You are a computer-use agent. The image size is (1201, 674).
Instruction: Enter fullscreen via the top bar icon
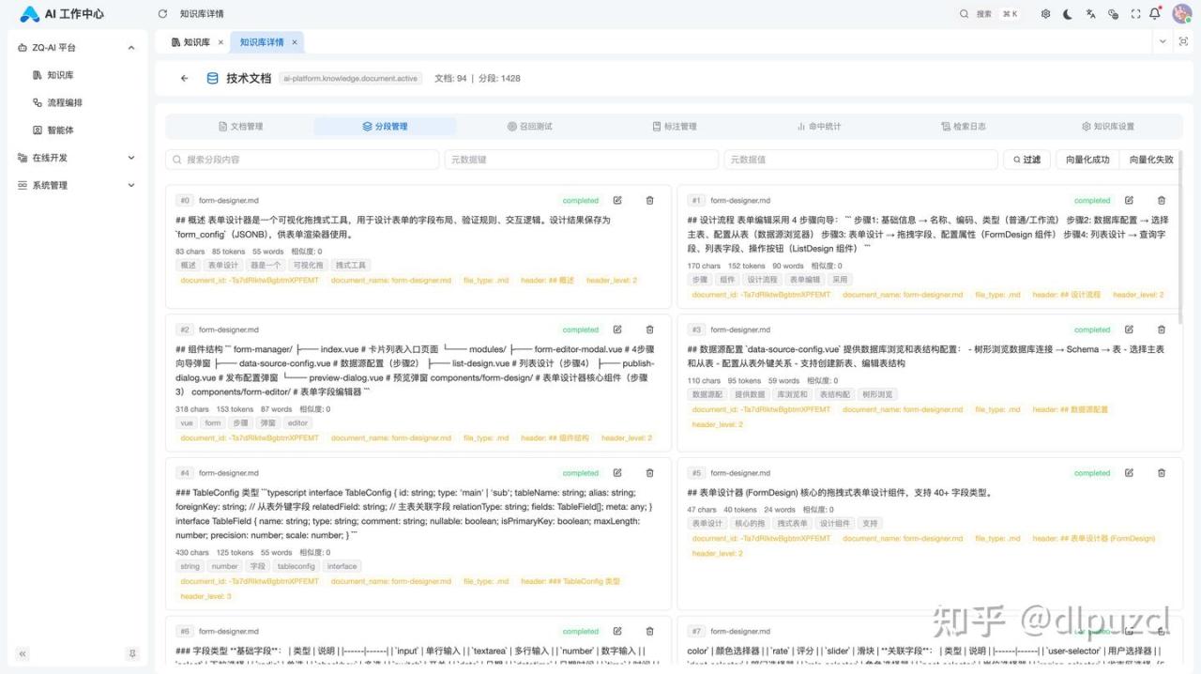(x=1135, y=14)
